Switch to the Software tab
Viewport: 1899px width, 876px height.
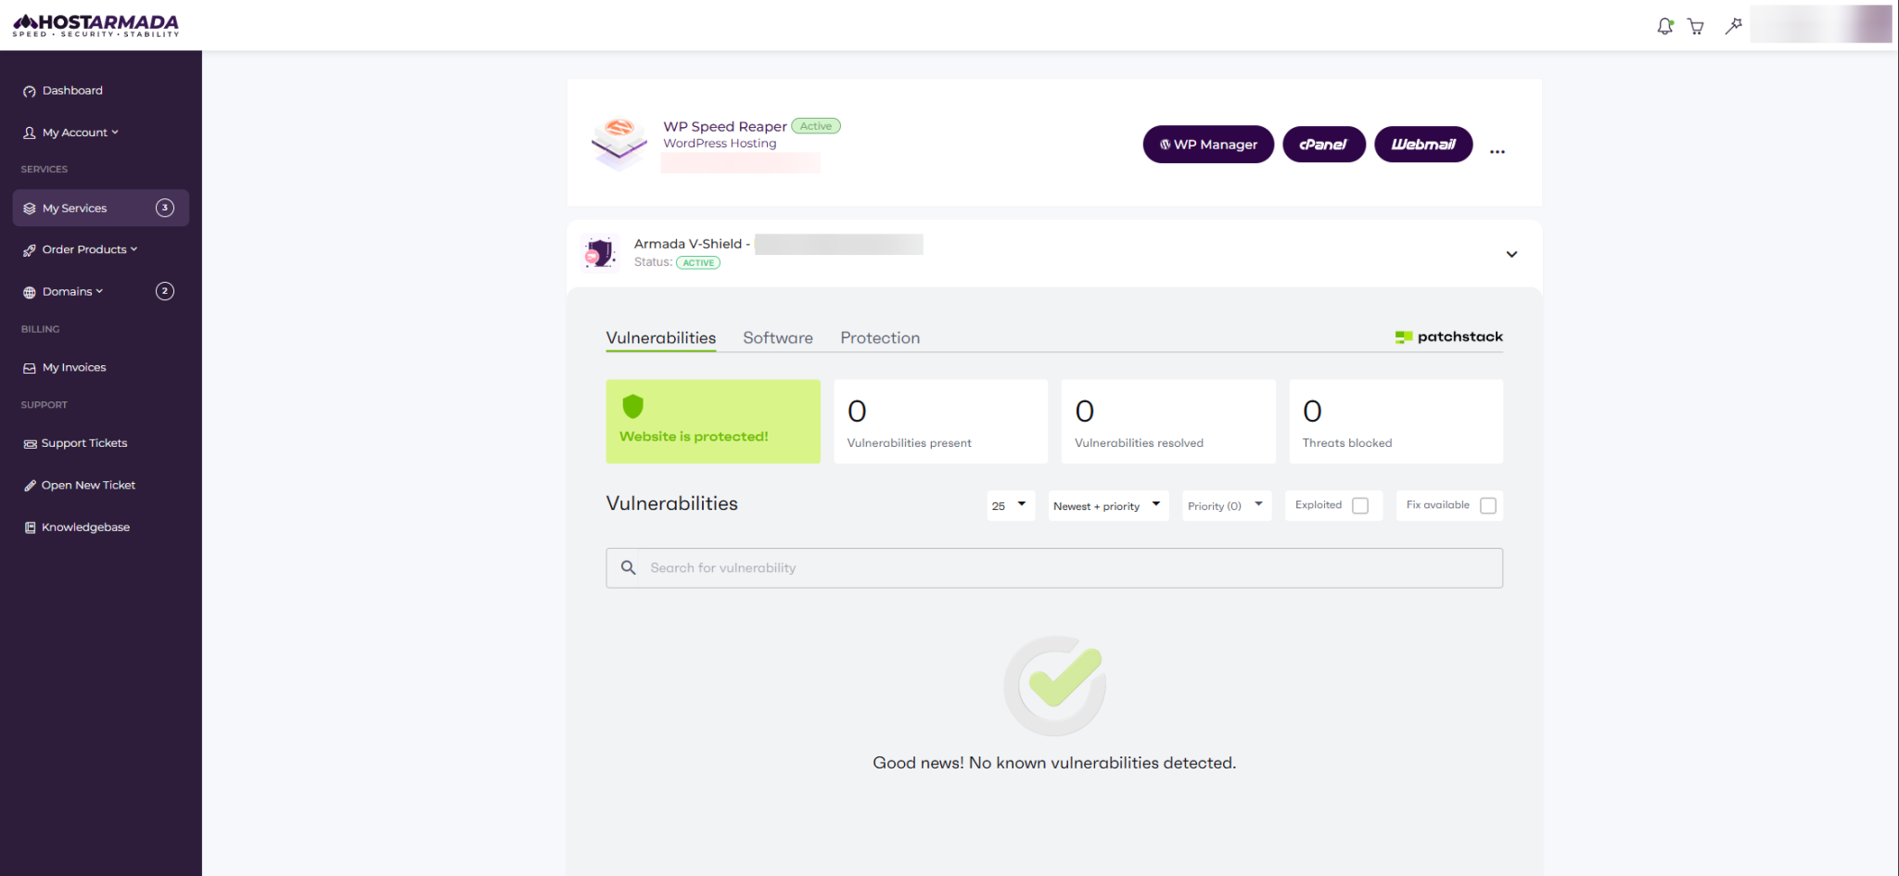[778, 338]
